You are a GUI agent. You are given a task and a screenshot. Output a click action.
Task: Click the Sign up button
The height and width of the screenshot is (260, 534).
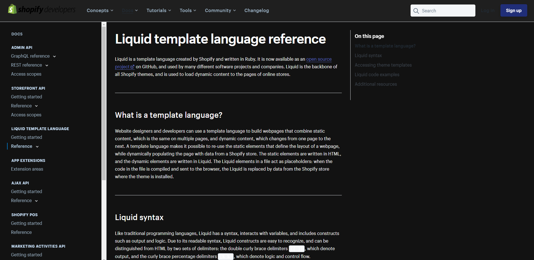[513, 10]
